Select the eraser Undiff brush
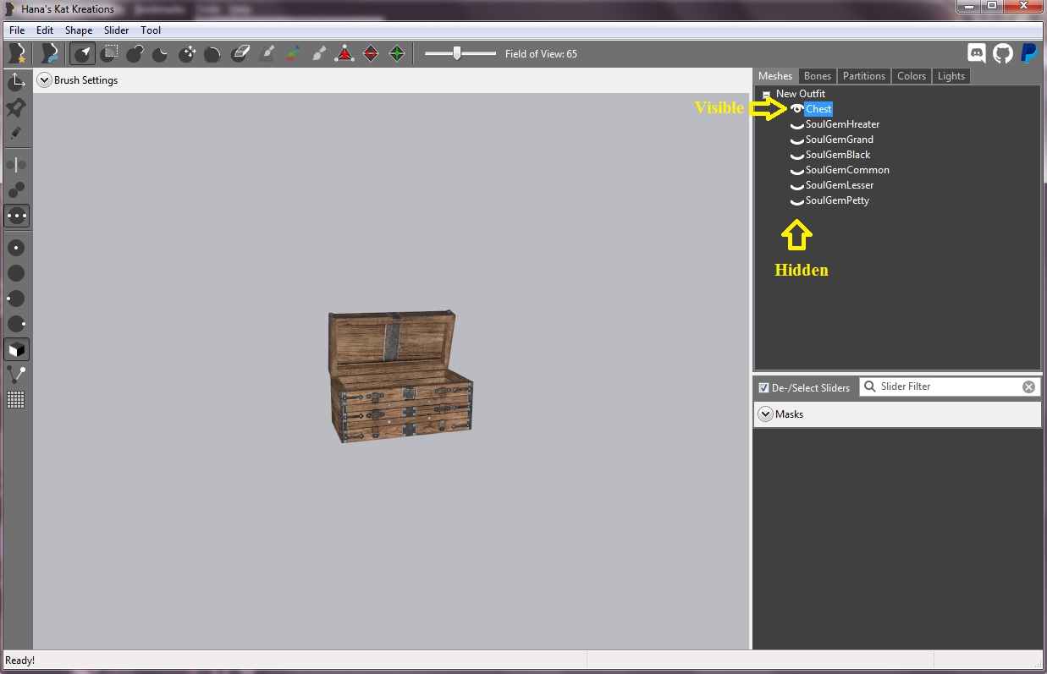1047x674 pixels. (240, 53)
